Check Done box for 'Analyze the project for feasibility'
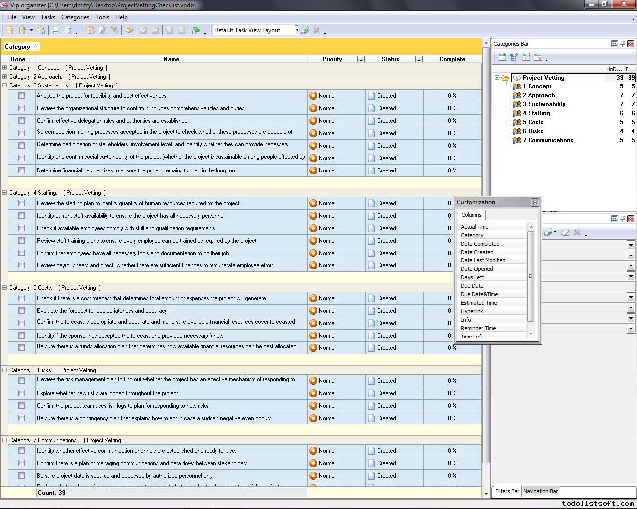637x509 pixels. [21, 96]
